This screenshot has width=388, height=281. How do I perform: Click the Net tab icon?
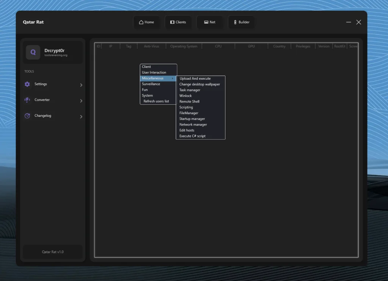coord(206,22)
